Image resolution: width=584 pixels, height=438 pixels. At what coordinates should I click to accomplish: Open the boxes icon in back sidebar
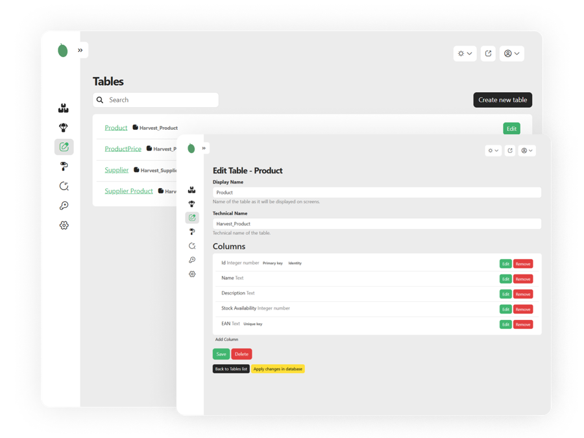[x=64, y=108]
